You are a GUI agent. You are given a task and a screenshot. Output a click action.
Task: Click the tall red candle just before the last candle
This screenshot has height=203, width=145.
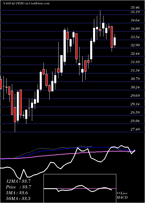point(112,37)
